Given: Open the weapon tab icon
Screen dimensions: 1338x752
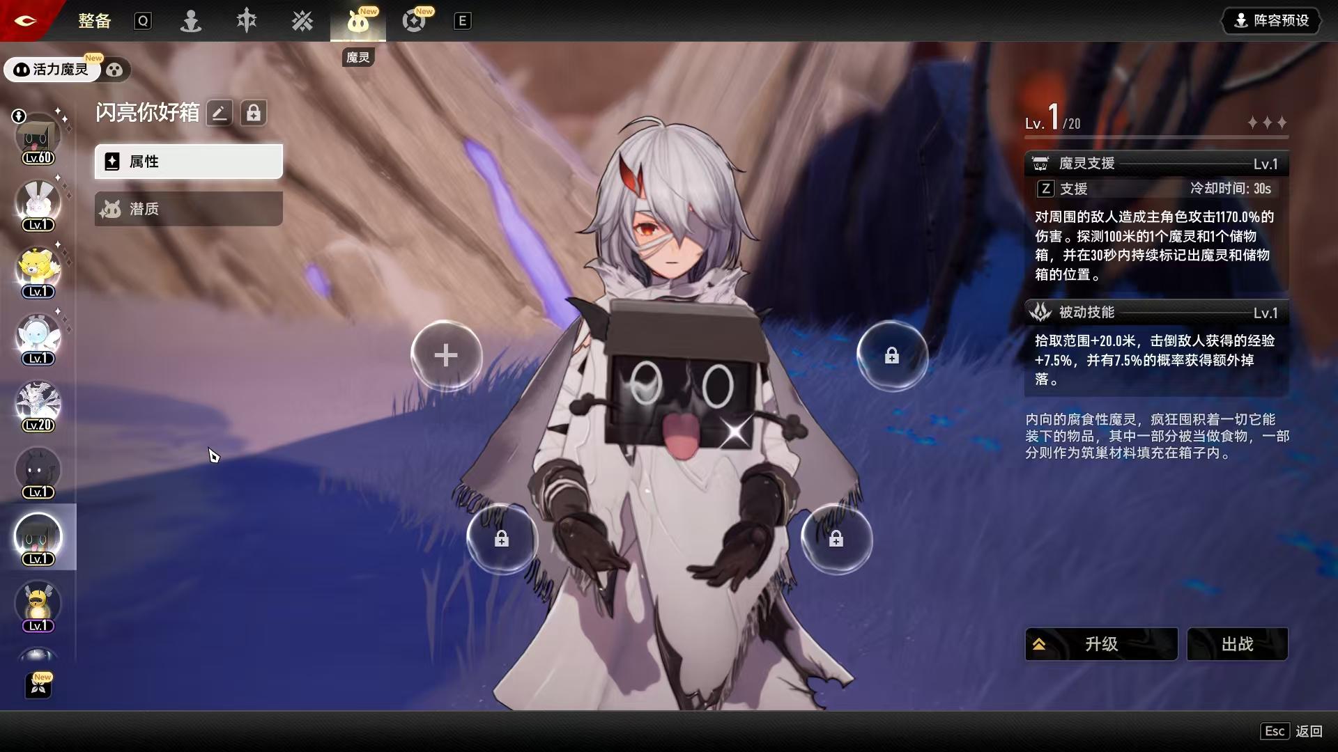Looking at the screenshot, I should click(247, 21).
